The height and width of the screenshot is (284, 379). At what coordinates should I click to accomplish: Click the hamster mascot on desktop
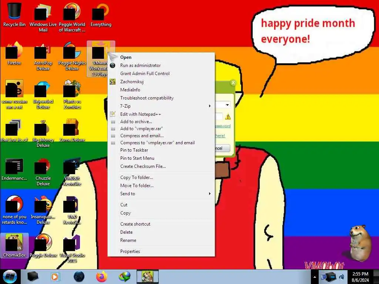[x=360, y=243]
